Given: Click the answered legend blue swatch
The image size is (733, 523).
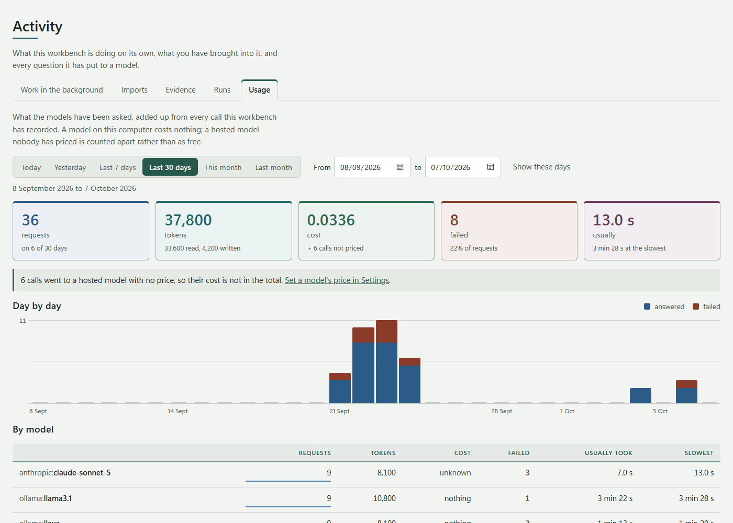Looking at the screenshot, I should [x=647, y=306].
